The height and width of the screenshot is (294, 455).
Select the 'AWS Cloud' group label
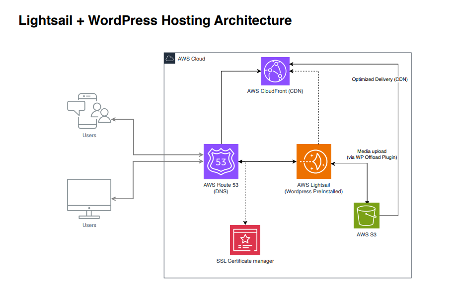(x=191, y=59)
